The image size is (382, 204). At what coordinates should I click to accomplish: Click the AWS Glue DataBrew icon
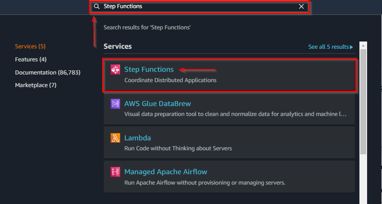pos(115,104)
